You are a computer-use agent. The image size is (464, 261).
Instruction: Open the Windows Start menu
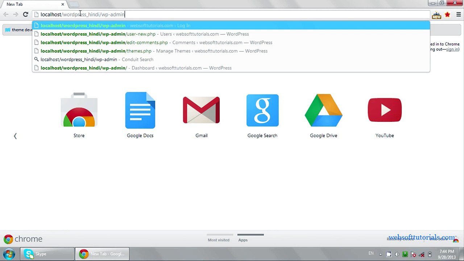click(x=9, y=254)
